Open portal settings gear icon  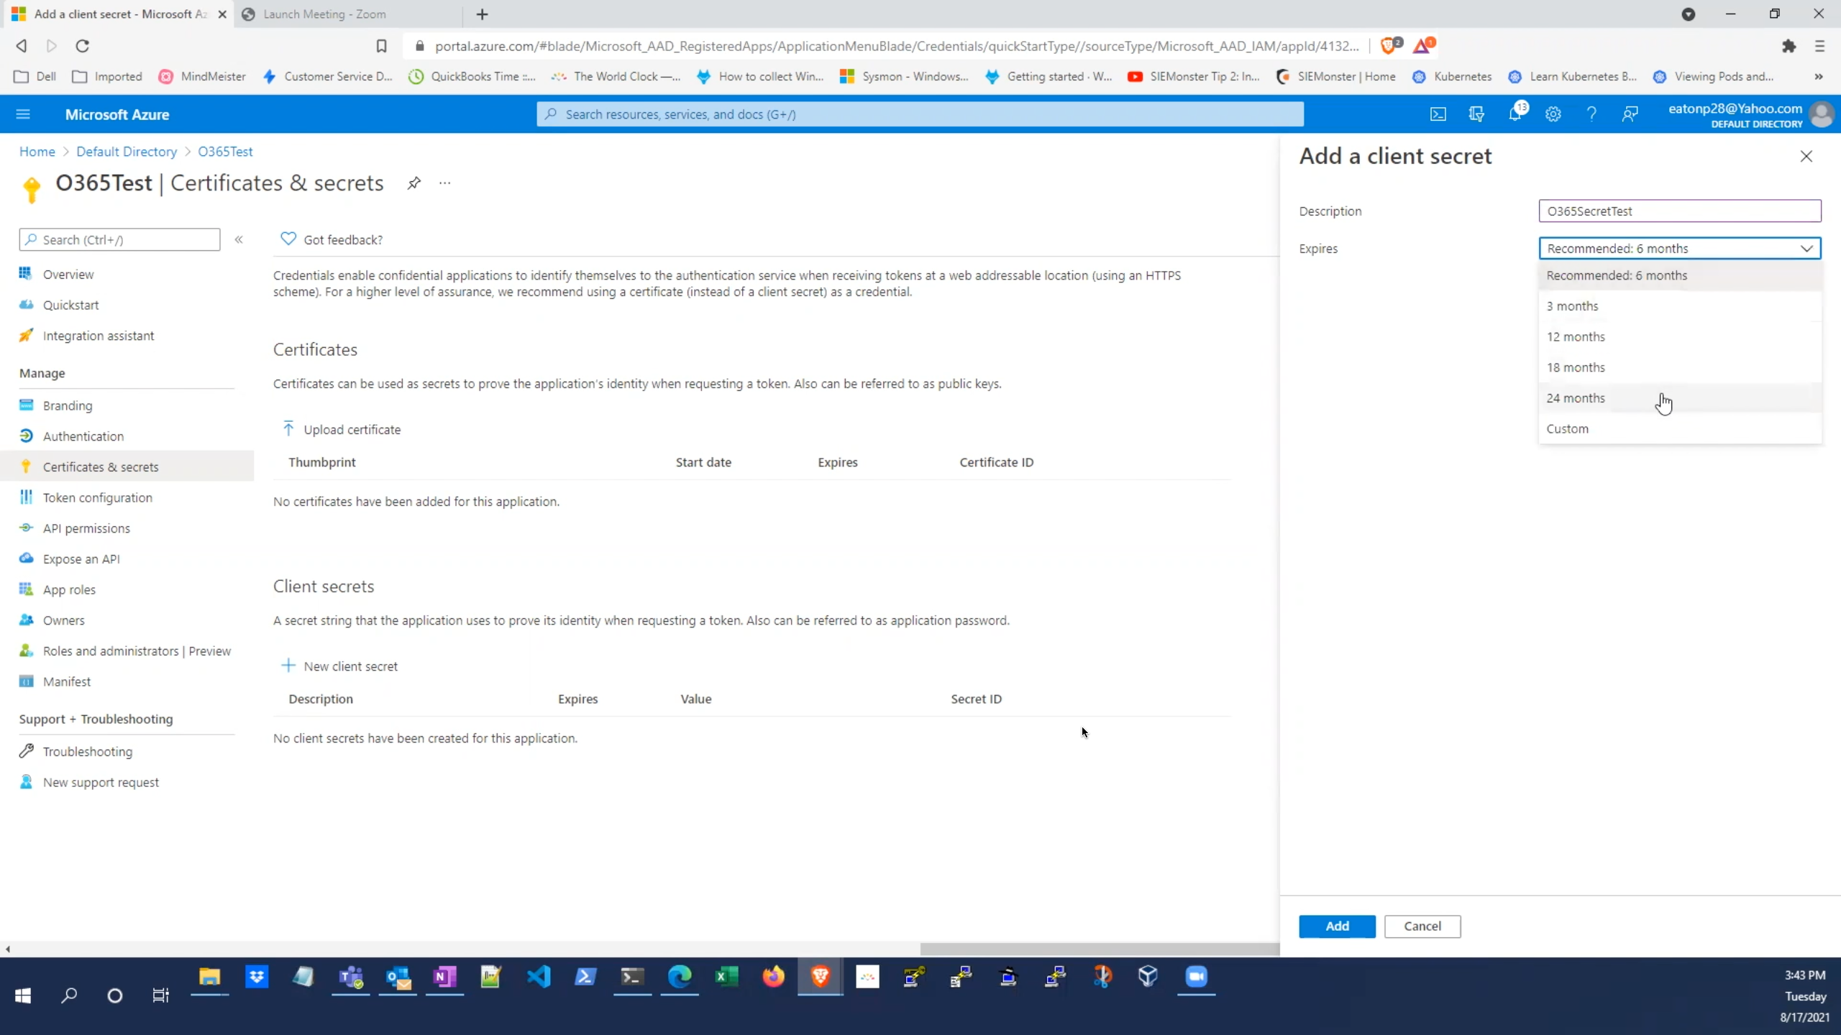tap(1553, 114)
